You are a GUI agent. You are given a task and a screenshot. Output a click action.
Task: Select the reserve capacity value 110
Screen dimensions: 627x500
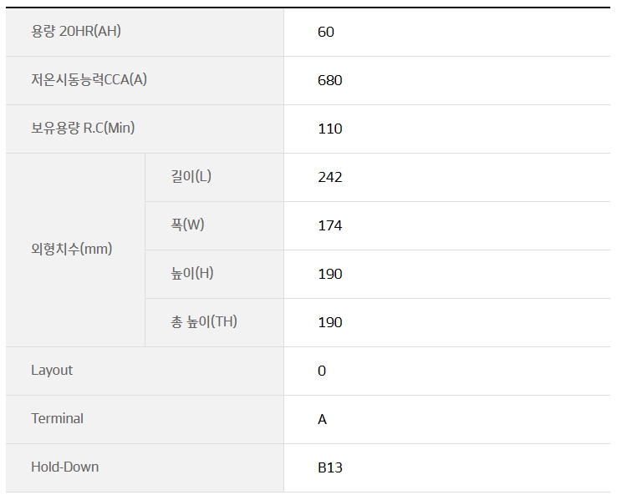click(330, 129)
